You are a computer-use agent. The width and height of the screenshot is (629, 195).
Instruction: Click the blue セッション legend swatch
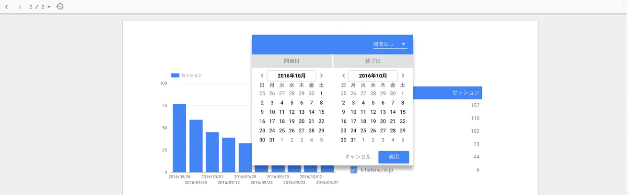point(175,75)
